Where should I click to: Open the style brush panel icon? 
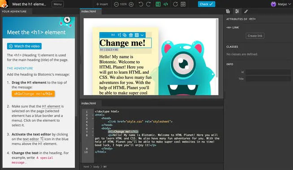tap(246, 11)
